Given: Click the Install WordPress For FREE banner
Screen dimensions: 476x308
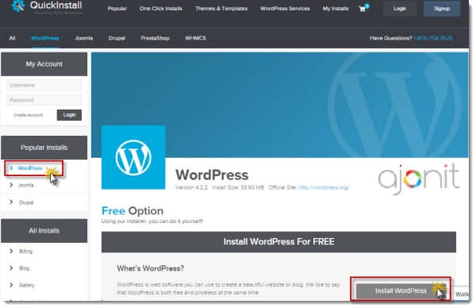Looking at the screenshot, I should 278,242.
